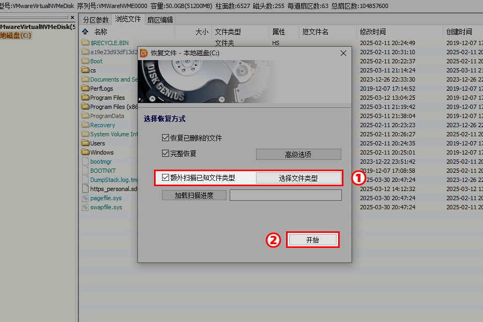Open 高级选项 settings

click(x=298, y=155)
